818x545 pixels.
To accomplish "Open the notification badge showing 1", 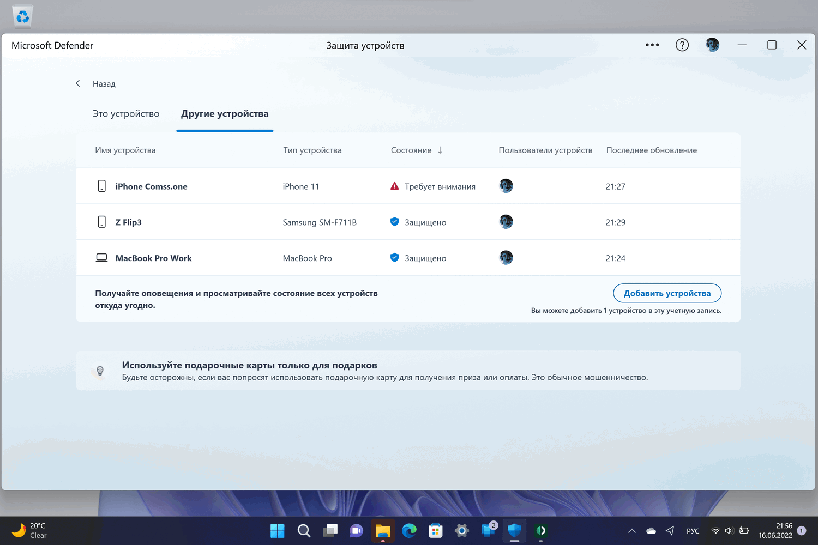I will click(802, 531).
